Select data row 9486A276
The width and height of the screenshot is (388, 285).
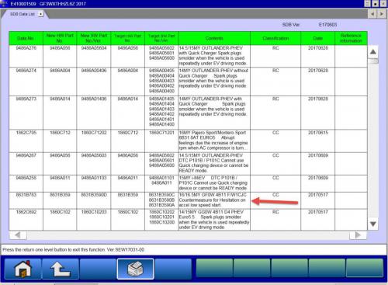click(x=188, y=56)
